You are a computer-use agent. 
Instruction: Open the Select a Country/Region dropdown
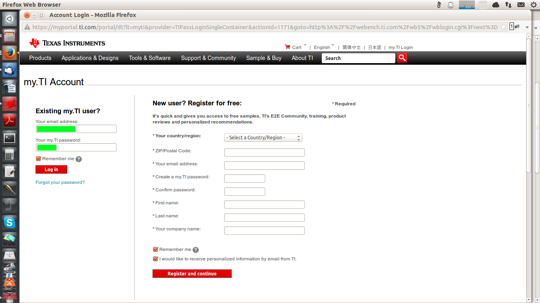pos(263,137)
